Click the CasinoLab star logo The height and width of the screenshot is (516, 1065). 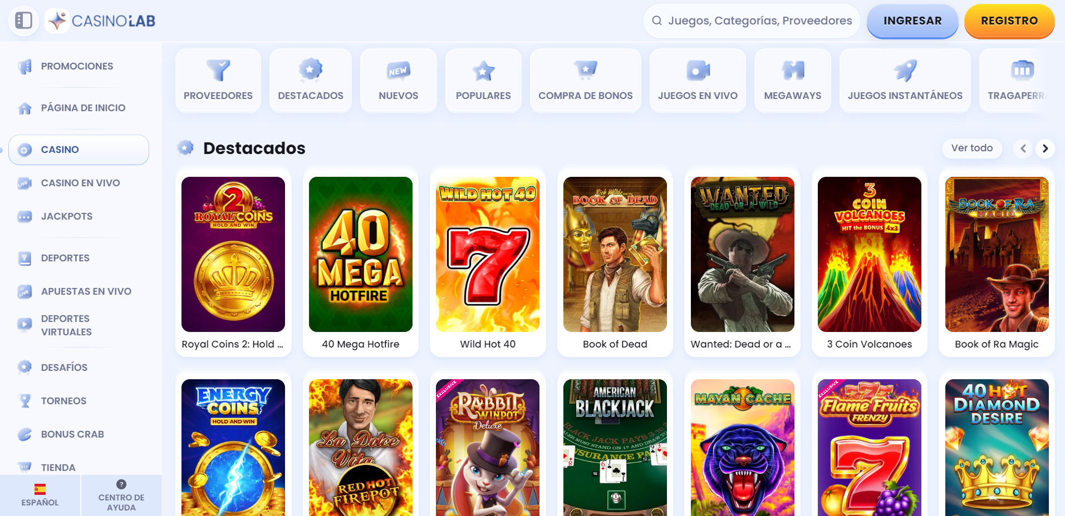pyautogui.click(x=57, y=21)
